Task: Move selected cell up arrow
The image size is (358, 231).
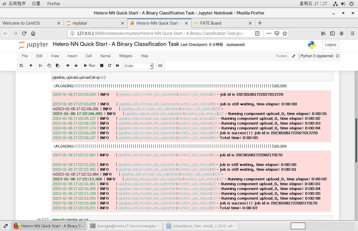Action: (68, 66)
